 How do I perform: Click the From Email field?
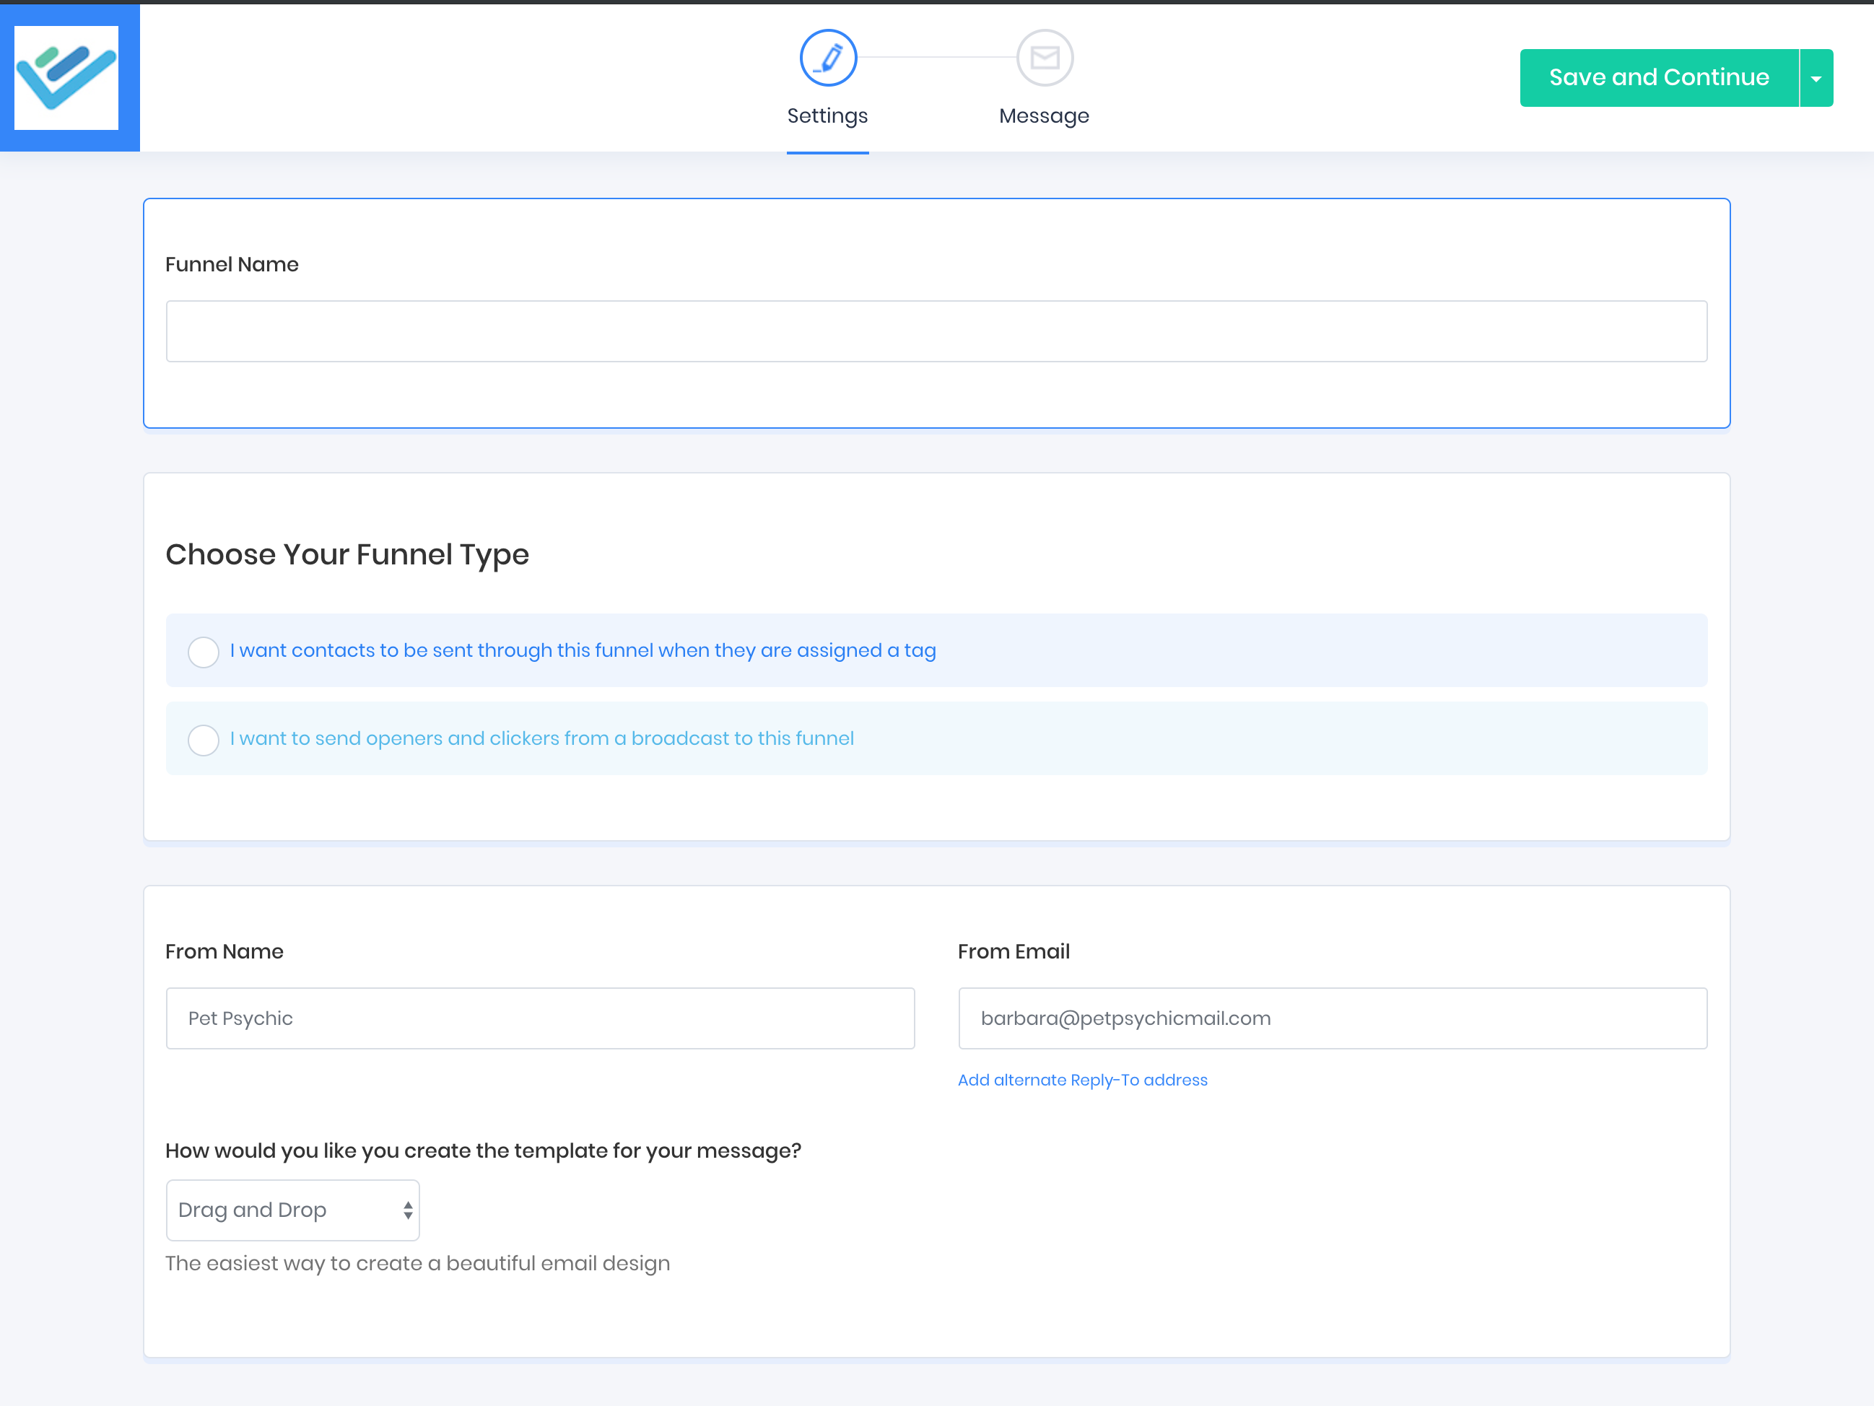coord(1332,1018)
